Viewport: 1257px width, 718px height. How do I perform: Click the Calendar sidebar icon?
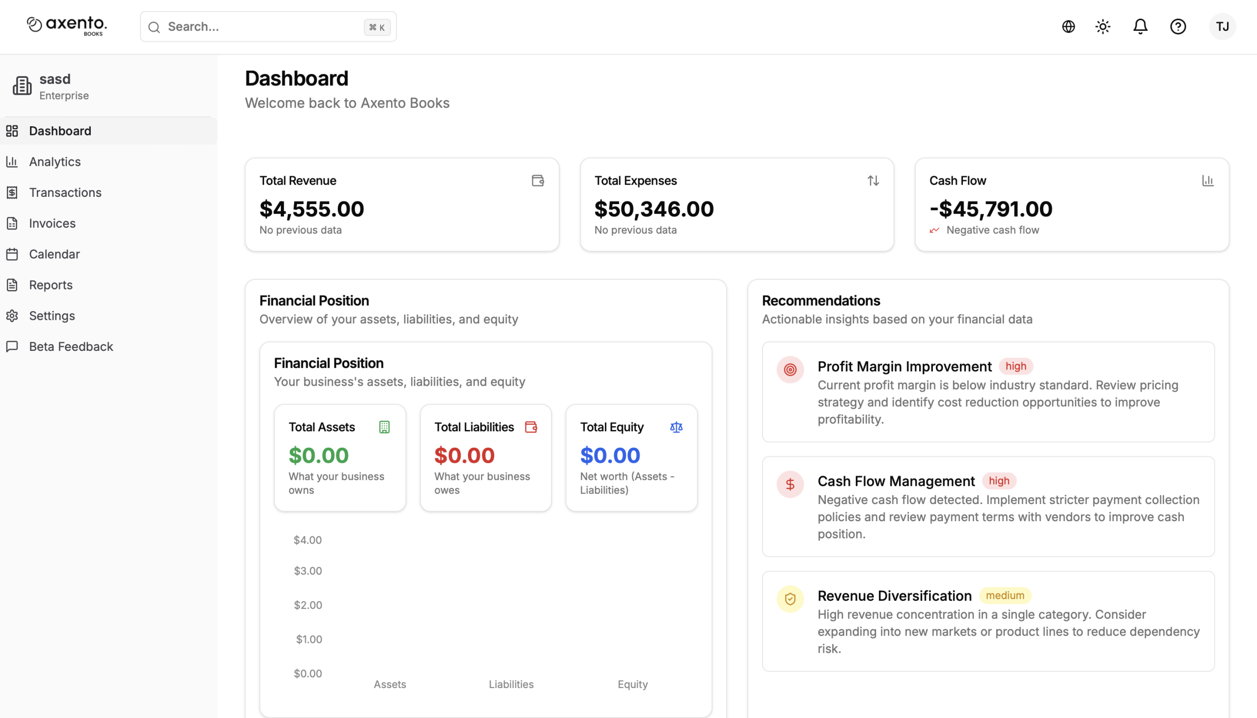[12, 254]
